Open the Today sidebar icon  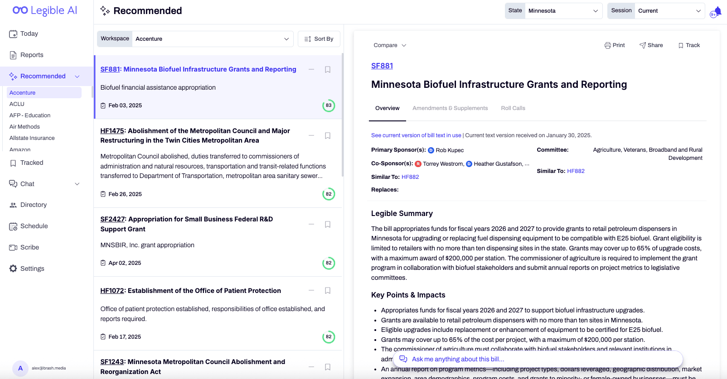[13, 34]
